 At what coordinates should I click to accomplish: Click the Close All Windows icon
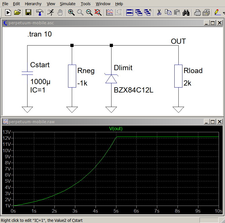tap(148, 12)
